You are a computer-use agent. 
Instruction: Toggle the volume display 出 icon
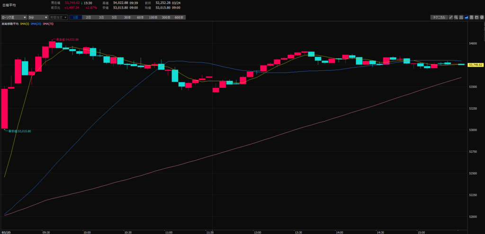pyautogui.click(x=461, y=17)
